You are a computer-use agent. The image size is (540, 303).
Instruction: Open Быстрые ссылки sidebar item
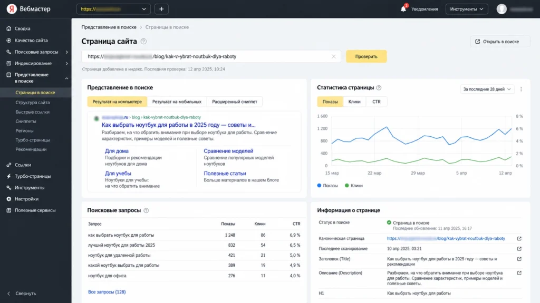click(x=32, y=112)
